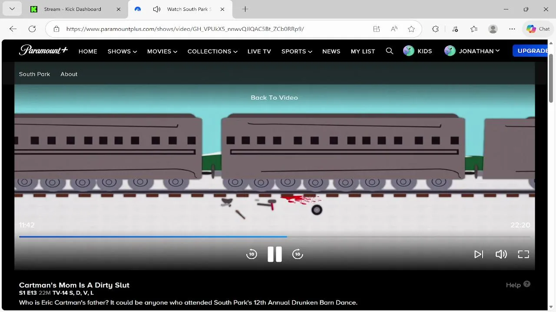Expand the COLLECTIONS dropdown menu

[212, 51]
